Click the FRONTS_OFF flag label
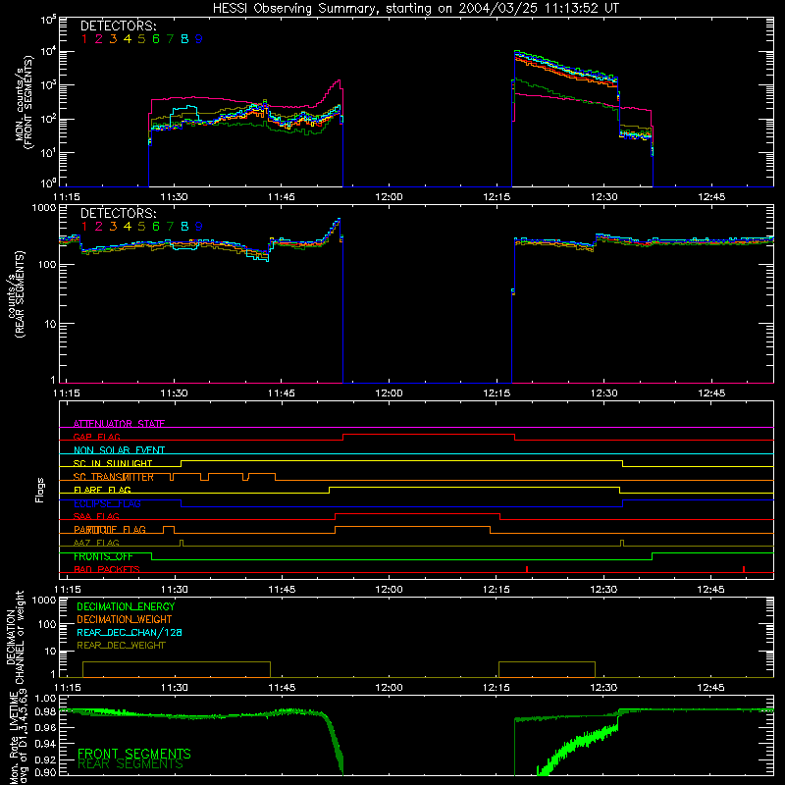The image size is (785, 785). 103,556
